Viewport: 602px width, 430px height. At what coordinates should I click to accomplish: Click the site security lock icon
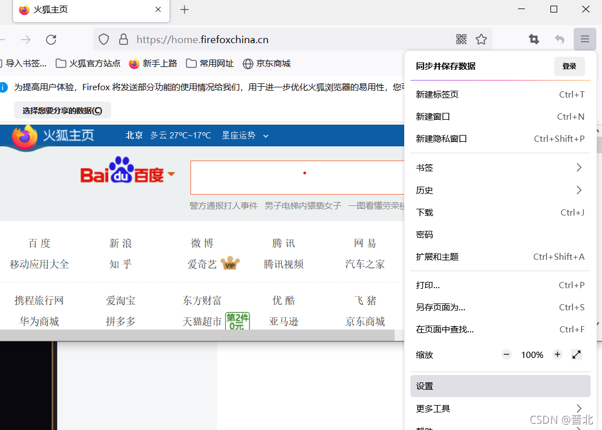click(x=124, y=40)
